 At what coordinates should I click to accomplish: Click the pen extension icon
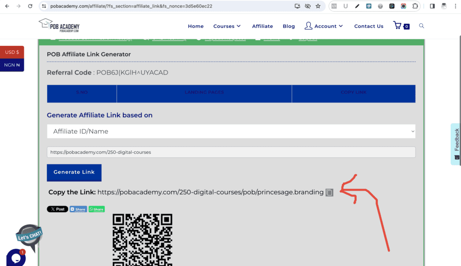pos(357,6)
